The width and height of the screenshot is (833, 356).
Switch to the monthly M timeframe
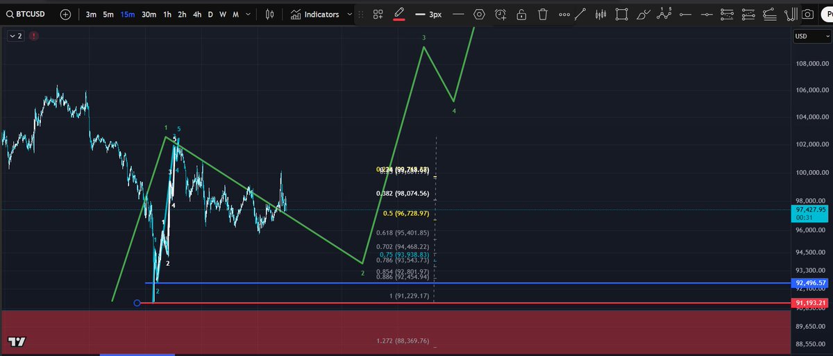coord(236,14)
